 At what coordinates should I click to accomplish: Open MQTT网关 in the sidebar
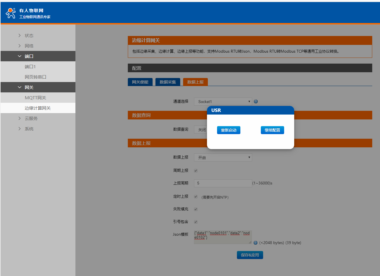click(x=35, y=98)
